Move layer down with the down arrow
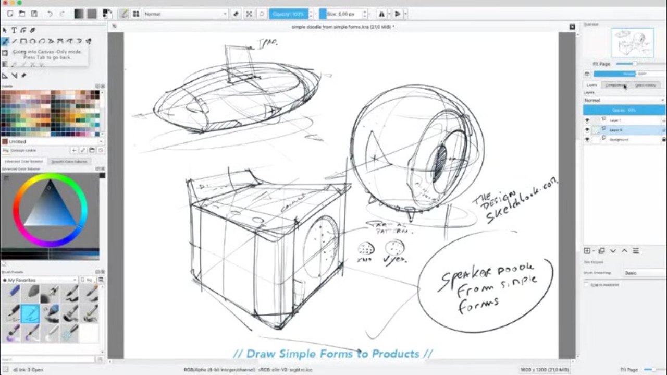Image resolution: width=667 pixels, height=375 pixels. coord(613,251)
